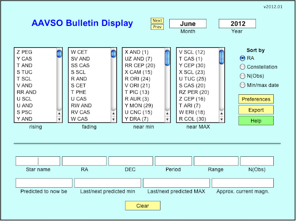Click the Month field showing June

click(x=188, y=24)
